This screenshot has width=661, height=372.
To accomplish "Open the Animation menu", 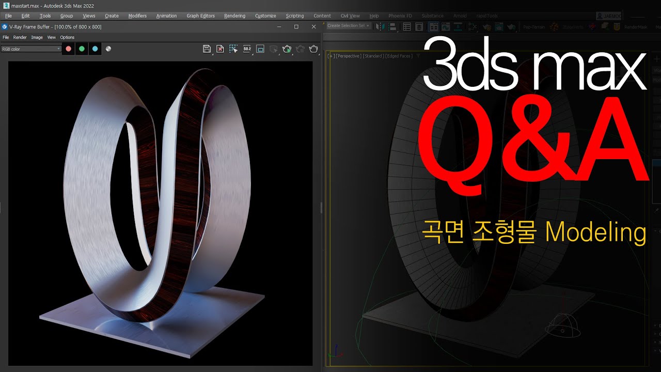I will coord(166,16).
